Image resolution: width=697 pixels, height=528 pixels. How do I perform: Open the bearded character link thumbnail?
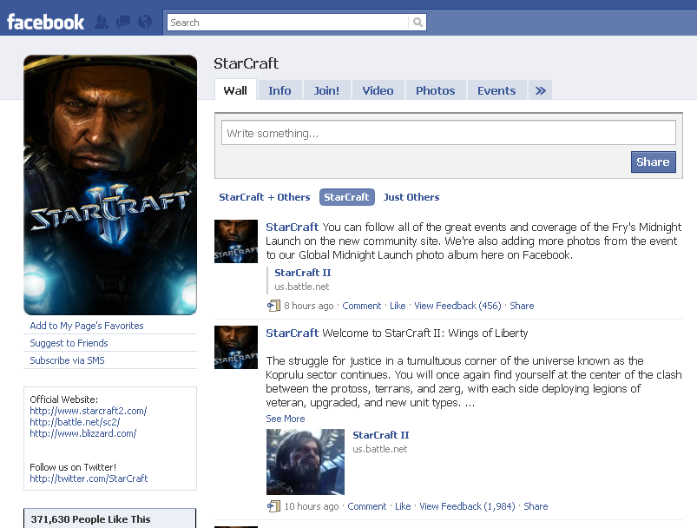point(306,462)
